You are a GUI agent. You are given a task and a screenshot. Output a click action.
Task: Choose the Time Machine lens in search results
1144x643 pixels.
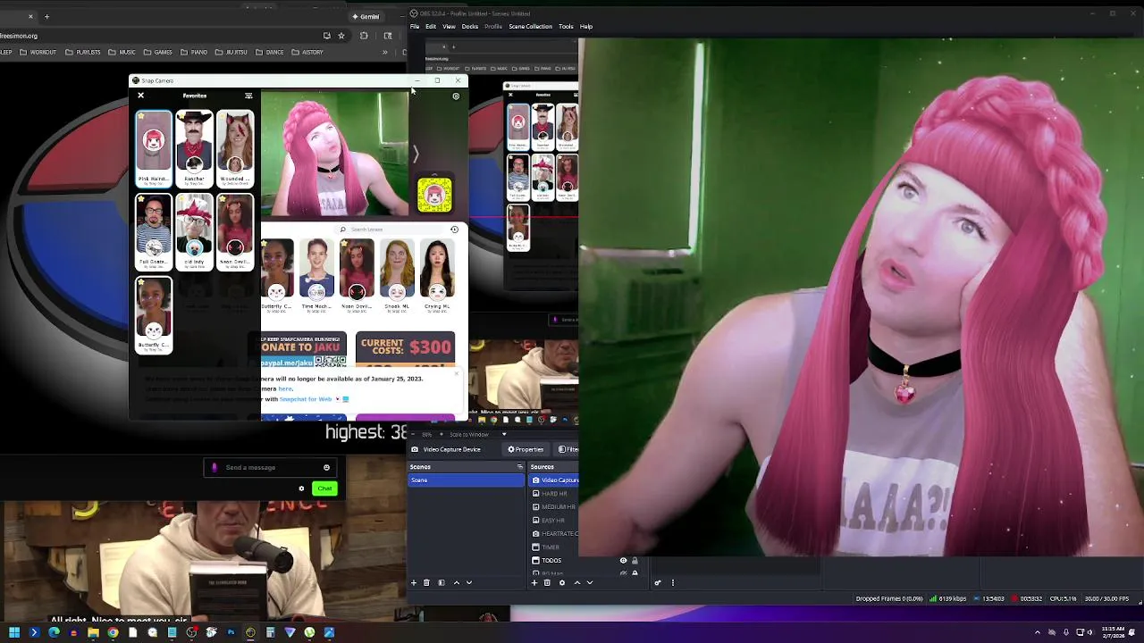(316, 275)
